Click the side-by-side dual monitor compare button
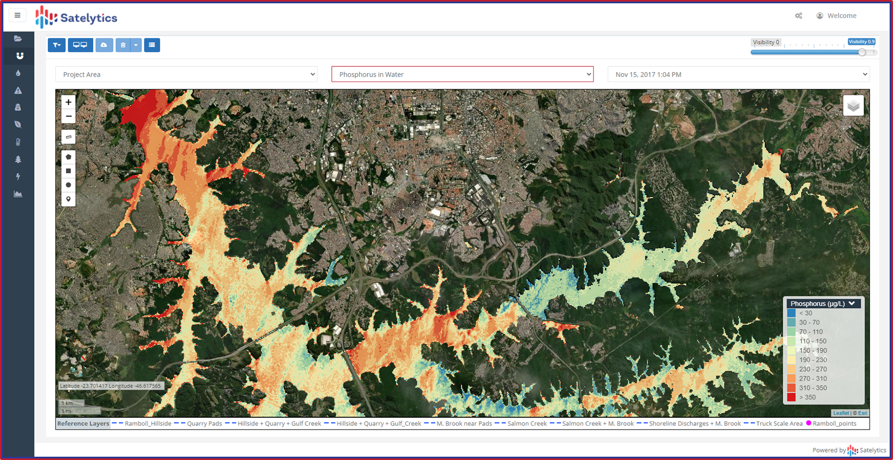This screenshot has width=893, height=460. tap(80, 45)
